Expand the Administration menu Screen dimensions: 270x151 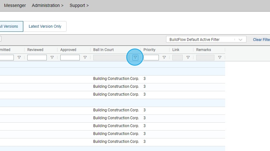(x=47, y=5)
